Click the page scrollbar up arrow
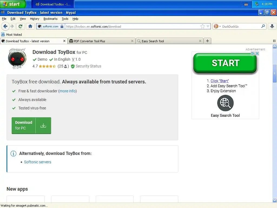 275,47
